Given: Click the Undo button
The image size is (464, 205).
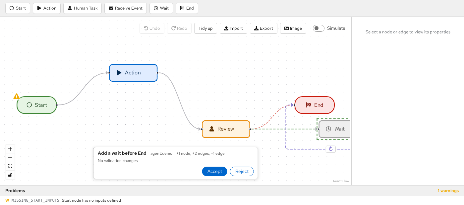Looking at the screenshot, I should [x=152, y=28].
